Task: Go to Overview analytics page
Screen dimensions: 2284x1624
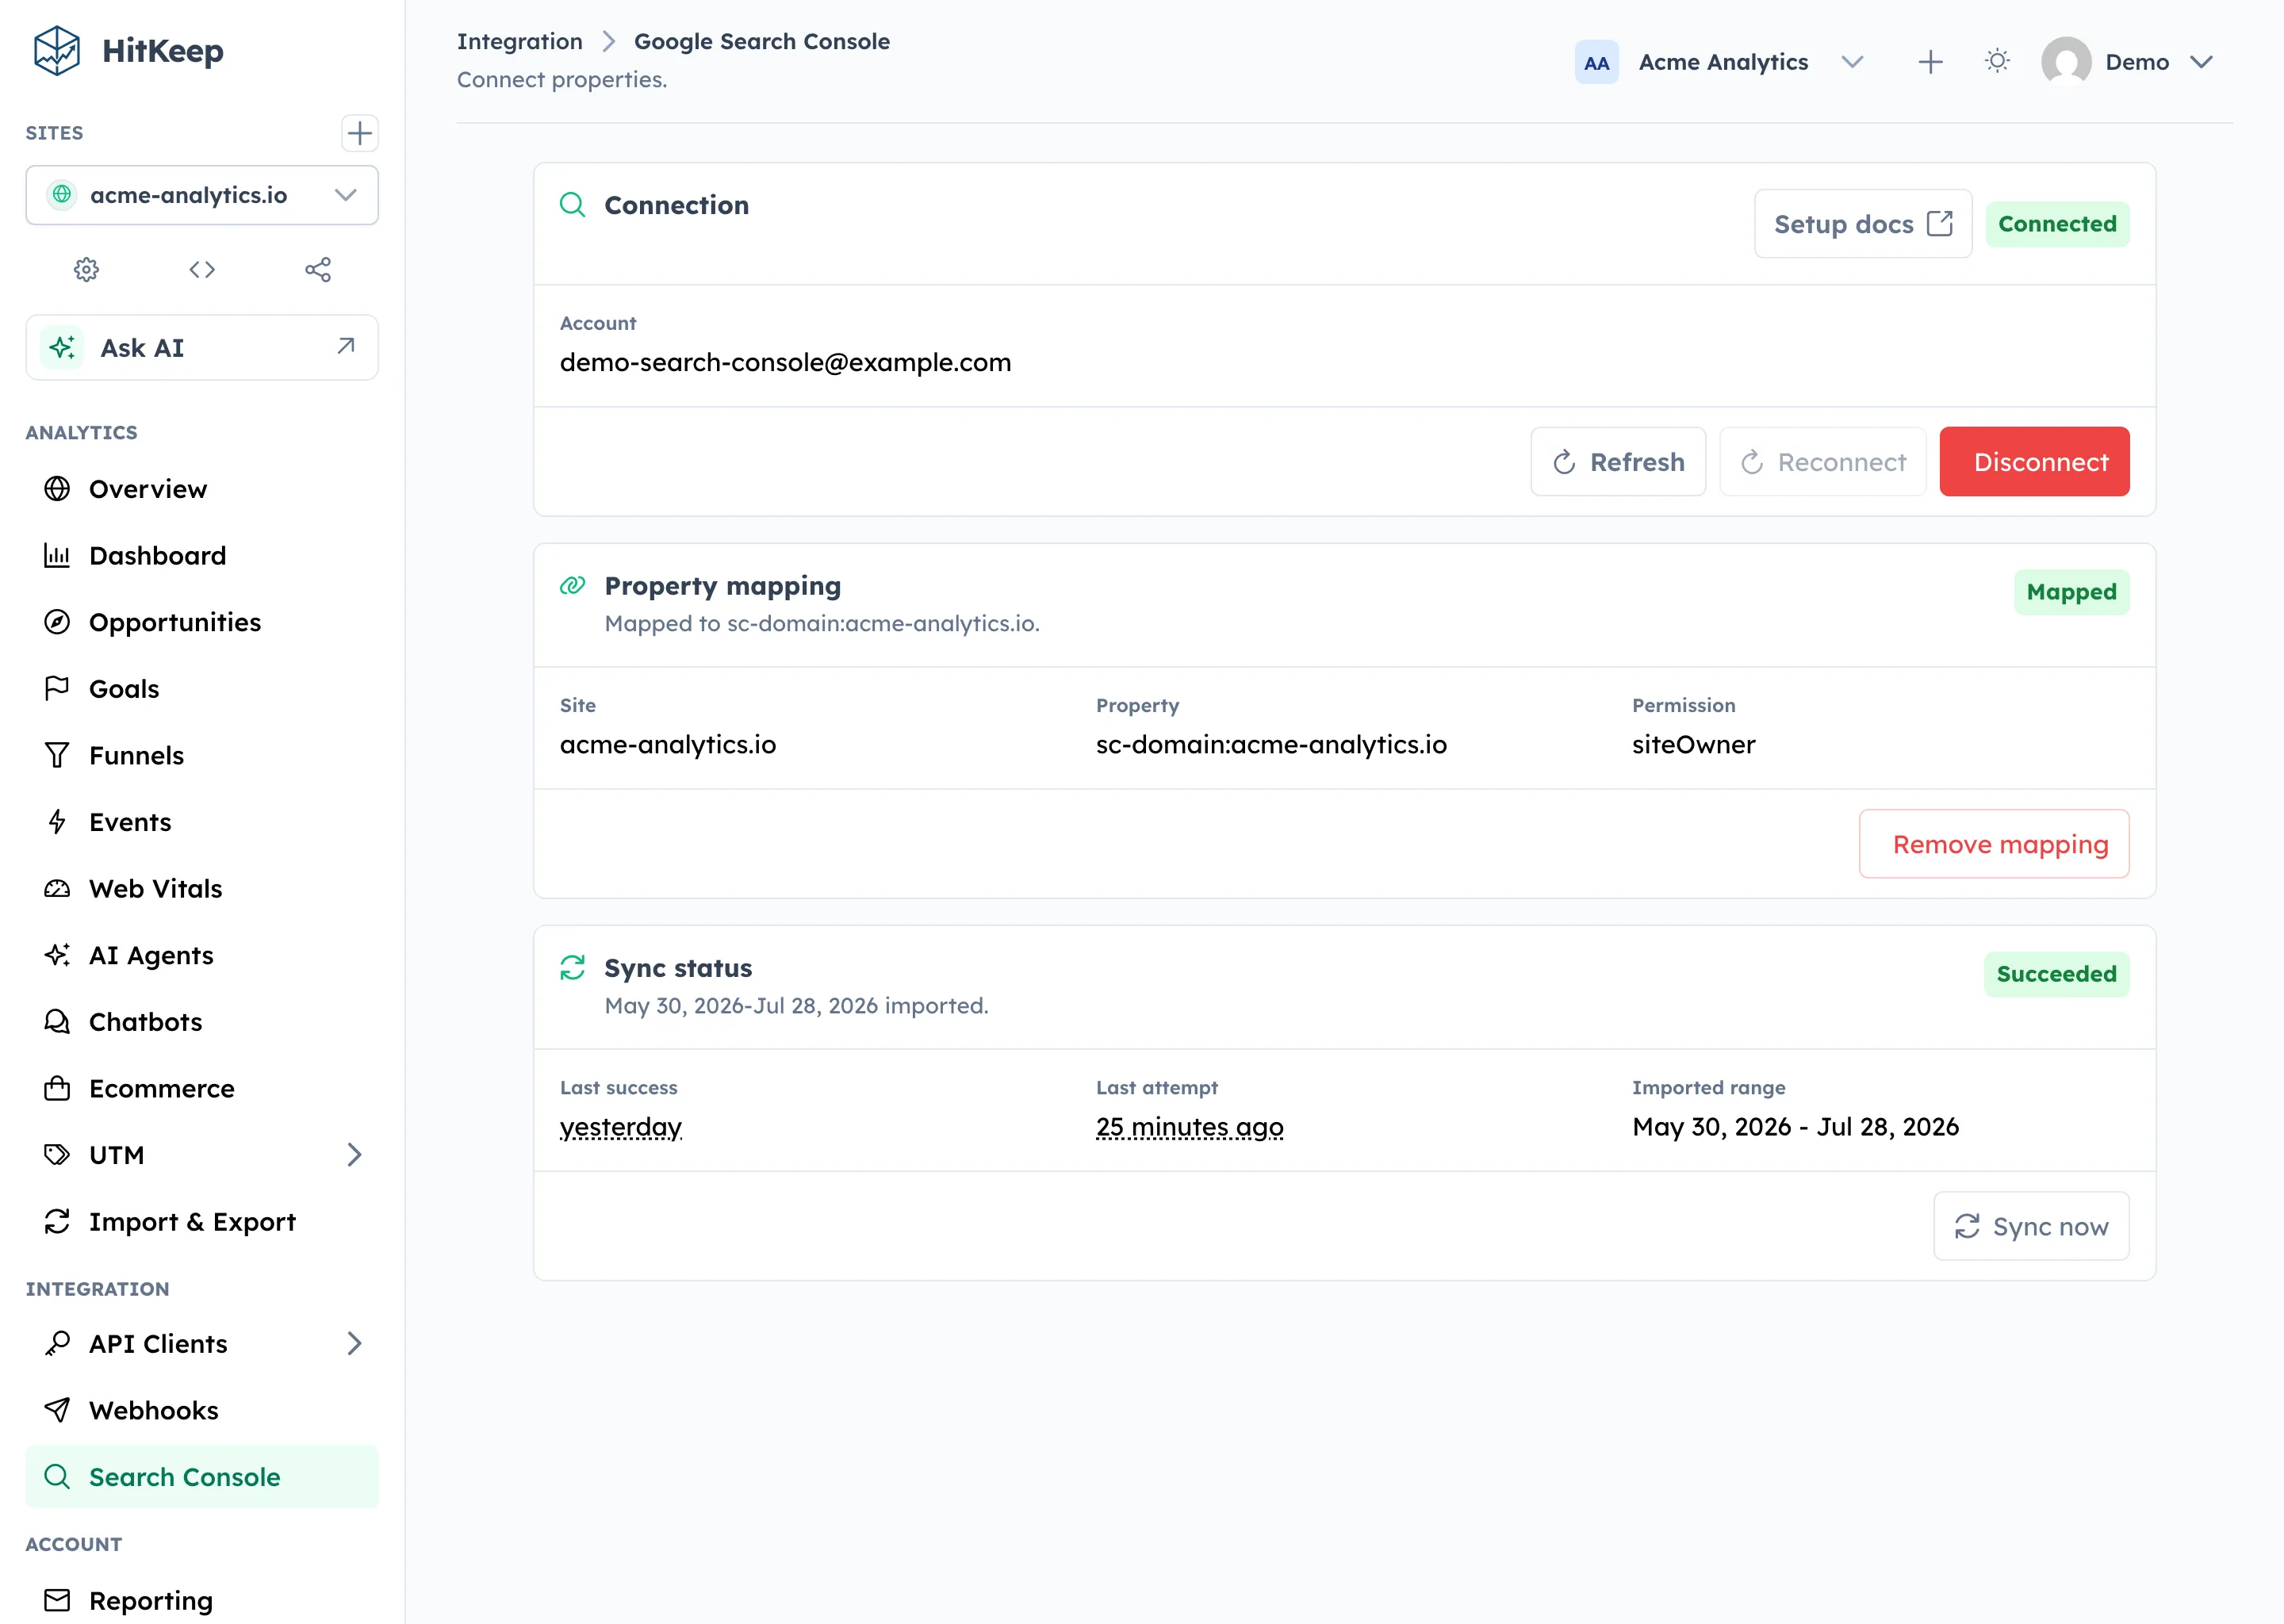Action: tap(202, 489)
